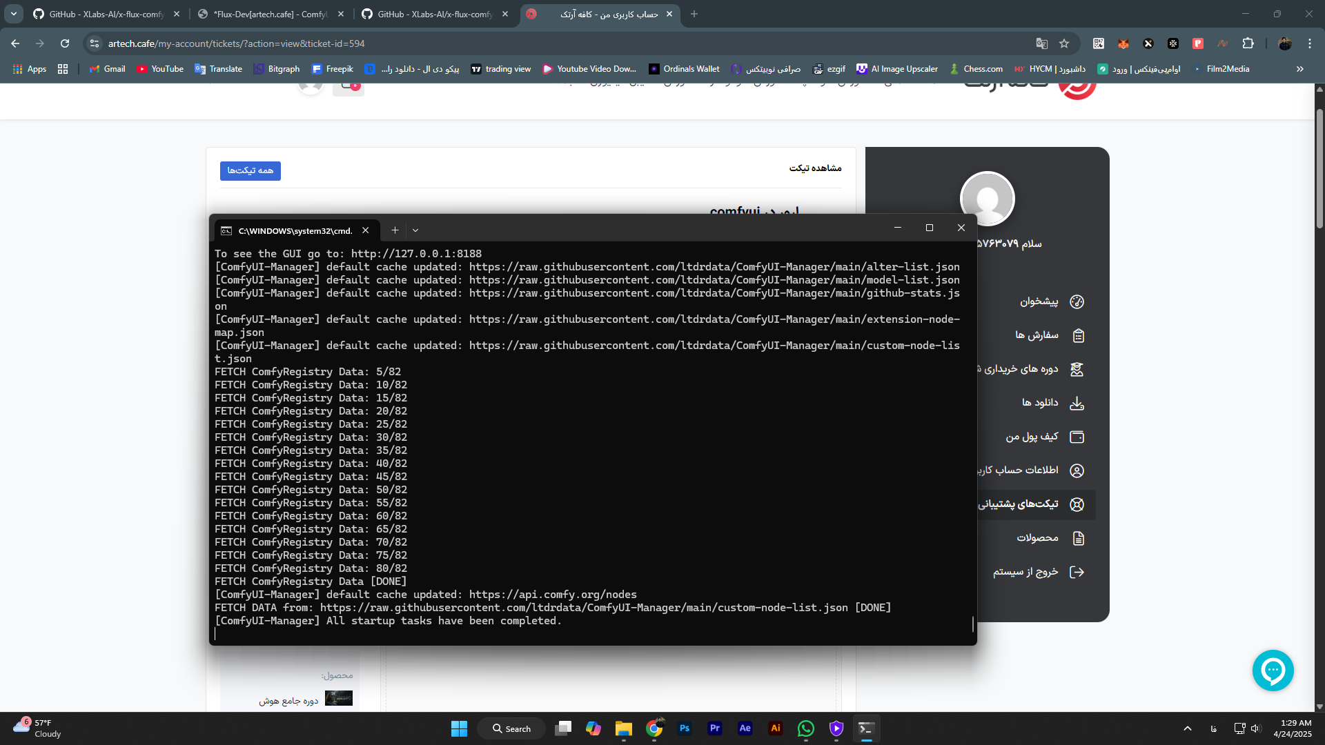Bookmark page with the star icon
The width and height of the screenshot is (1325, 745).
1064,43
